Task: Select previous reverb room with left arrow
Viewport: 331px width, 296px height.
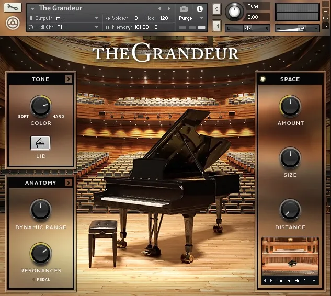Action: 265,281
